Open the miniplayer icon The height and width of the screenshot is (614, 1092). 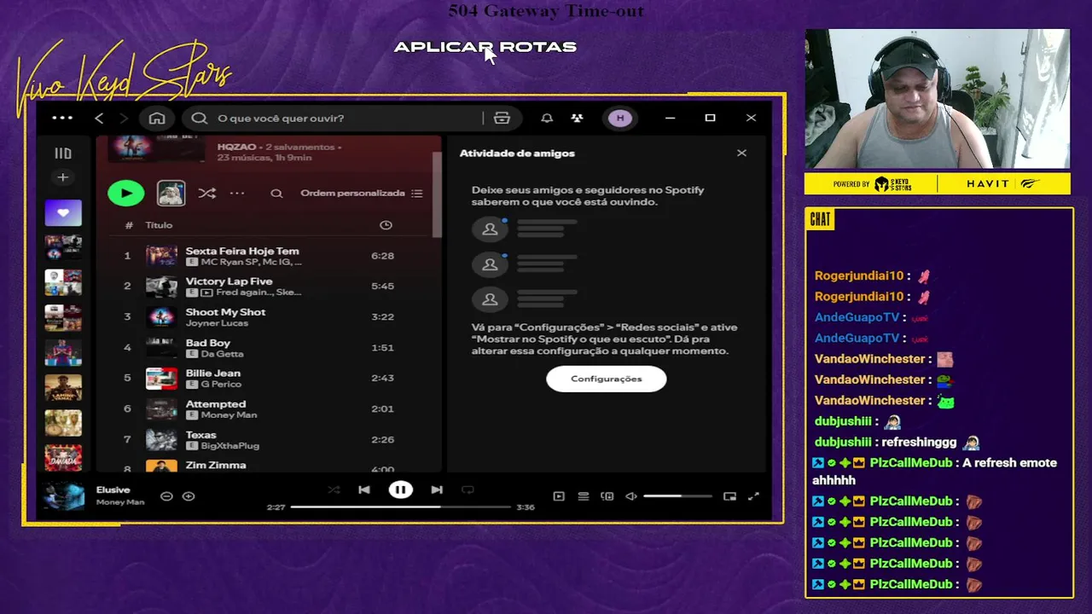click(x=729, y=496)
